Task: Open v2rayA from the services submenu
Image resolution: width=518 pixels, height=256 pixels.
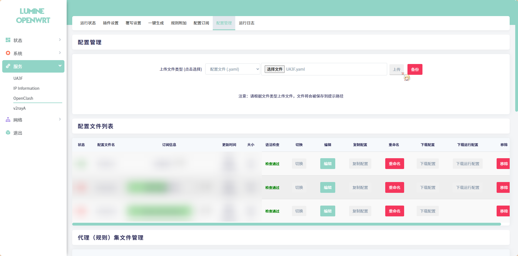Action: [19, 108]
